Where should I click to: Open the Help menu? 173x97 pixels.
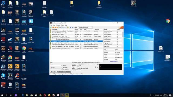tap(66, 25)
